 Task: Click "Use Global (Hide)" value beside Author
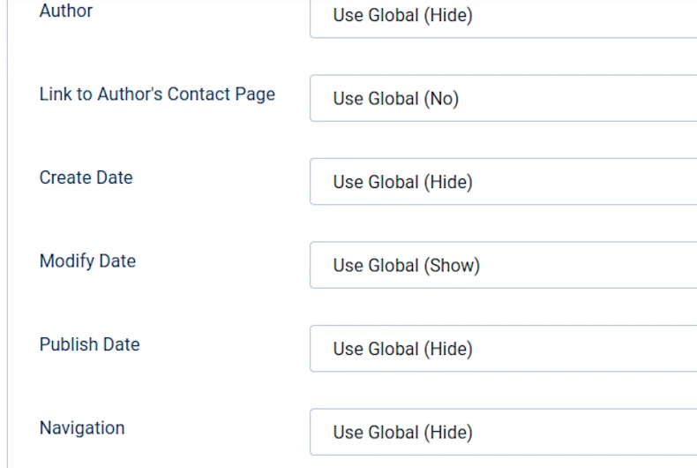pos(402,16)
